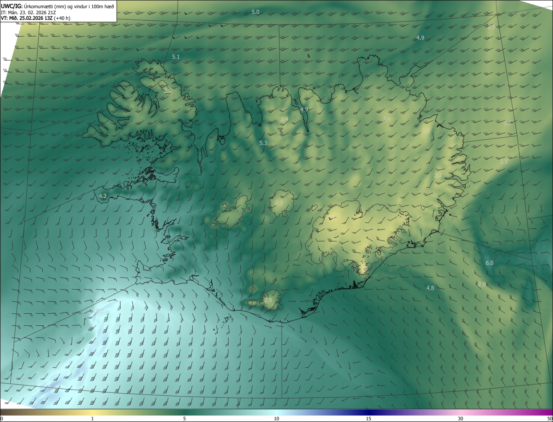This screenshot has height=422, width=553.
Task: Click the 30 label on the color scale
Action: (x=461, y=419)
